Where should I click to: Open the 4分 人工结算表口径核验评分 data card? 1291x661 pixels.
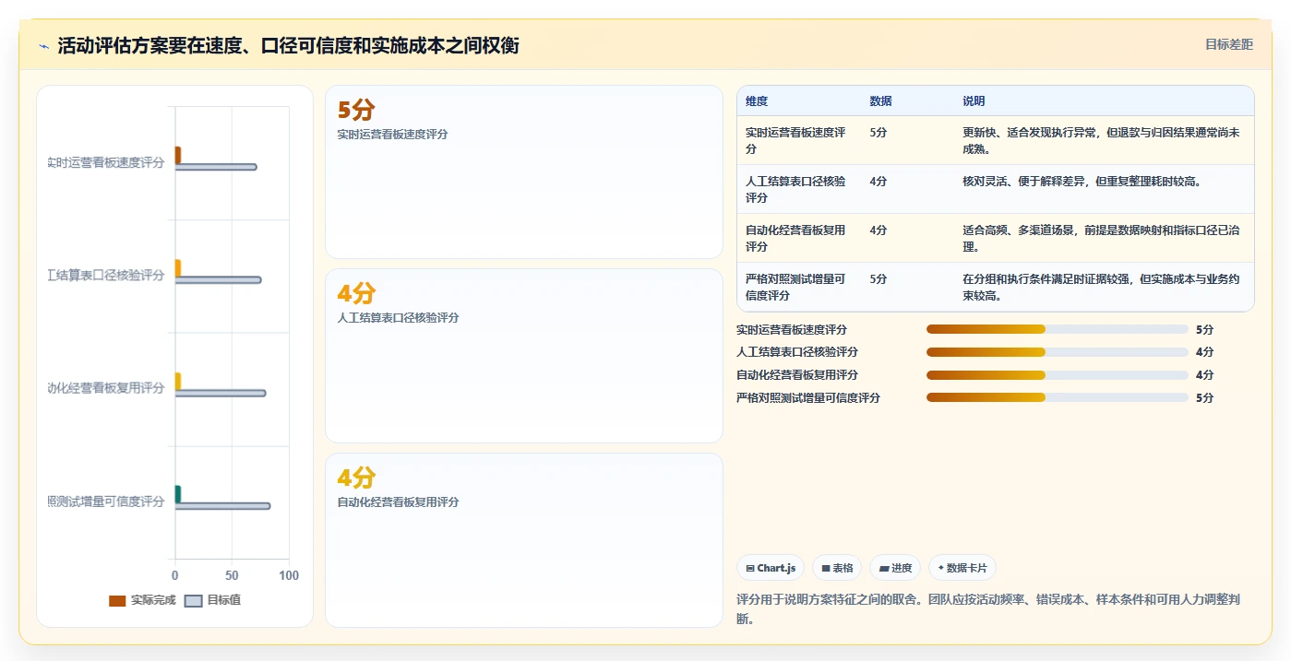[x=524, y=356]
